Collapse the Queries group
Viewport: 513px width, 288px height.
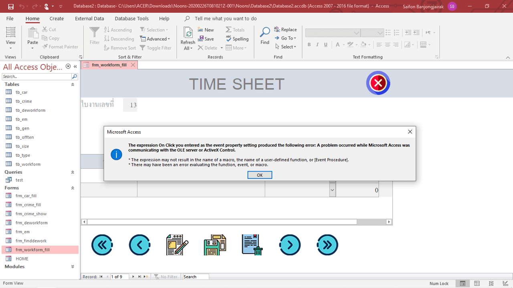click(73, 172)
